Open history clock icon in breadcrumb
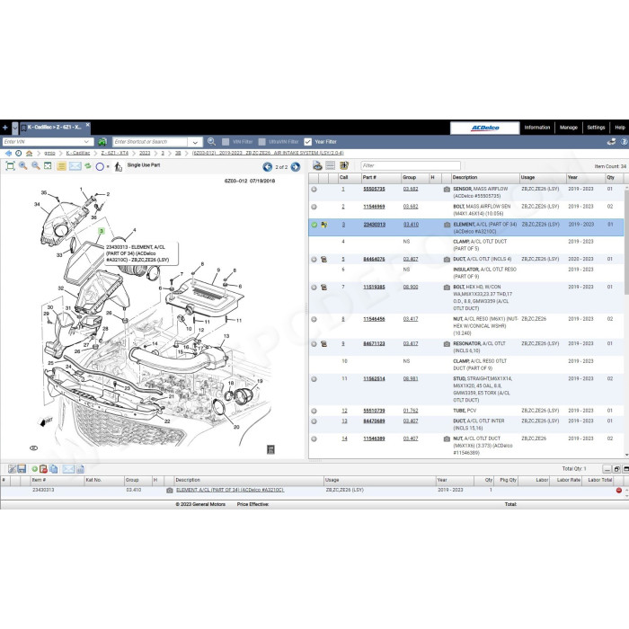The image size is (629, 629). [x=19, y=154]
